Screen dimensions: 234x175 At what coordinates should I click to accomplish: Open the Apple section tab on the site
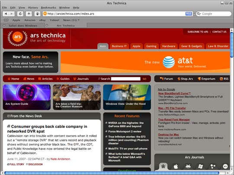click(x=136, y=46)
